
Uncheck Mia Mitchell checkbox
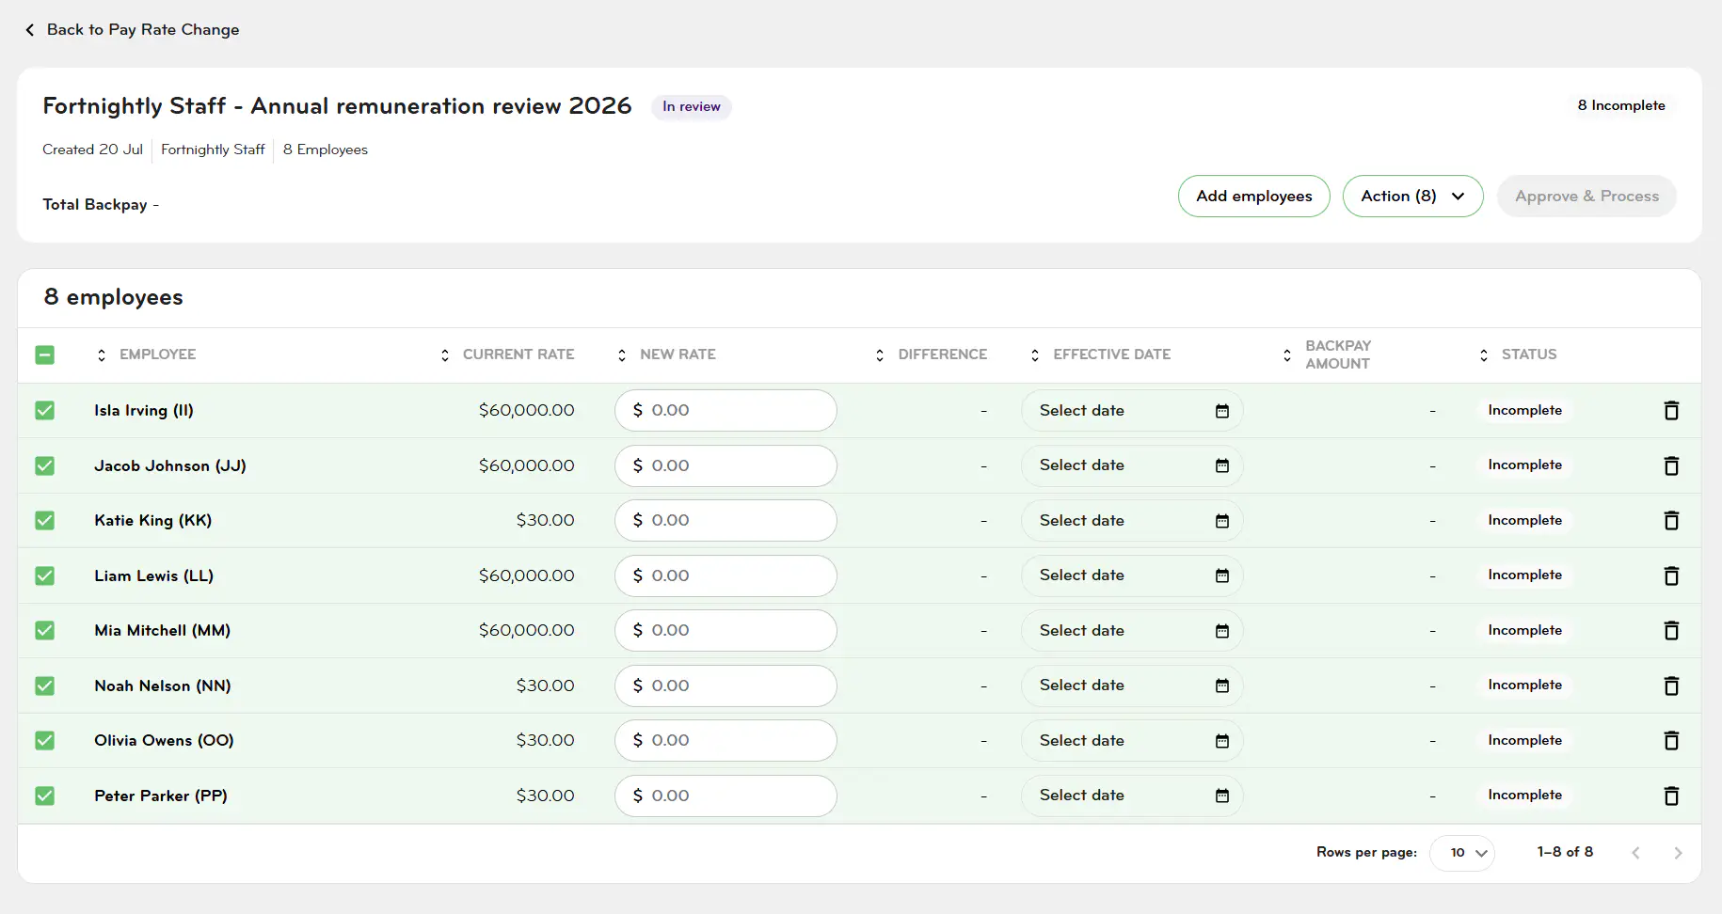(44, 630)
